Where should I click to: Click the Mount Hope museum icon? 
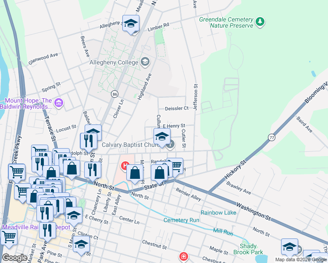[x=59, y=103]
